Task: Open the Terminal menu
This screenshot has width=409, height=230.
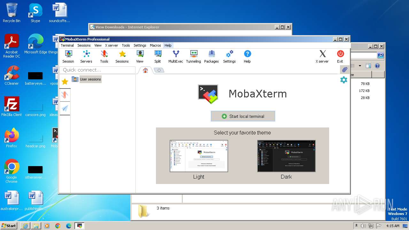Action: [67, 45]
